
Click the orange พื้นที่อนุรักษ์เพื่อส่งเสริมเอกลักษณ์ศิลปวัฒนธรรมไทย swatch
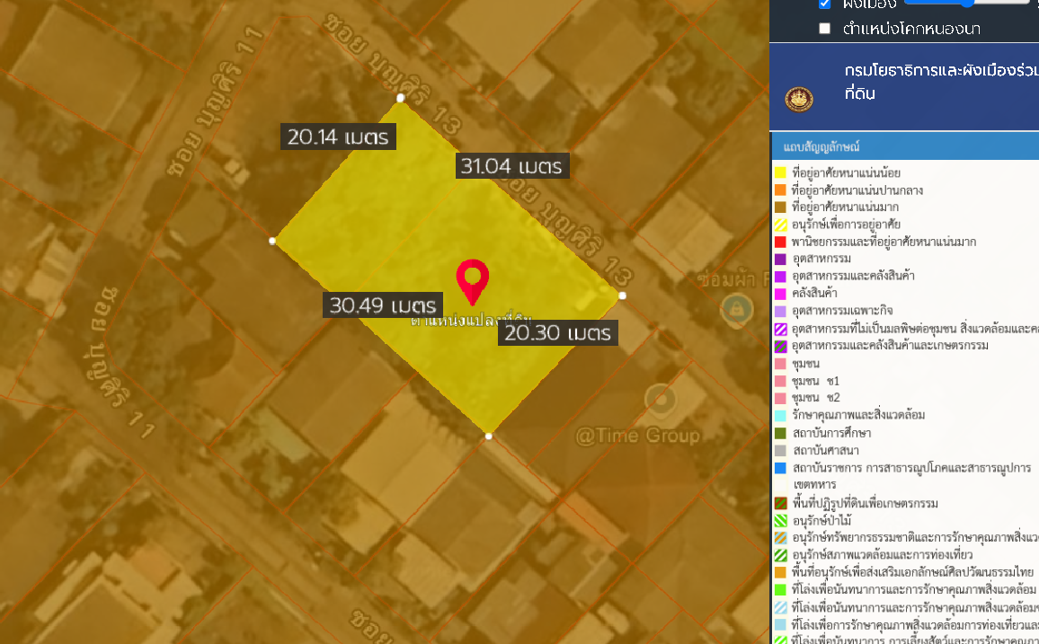tap(780, 572)
